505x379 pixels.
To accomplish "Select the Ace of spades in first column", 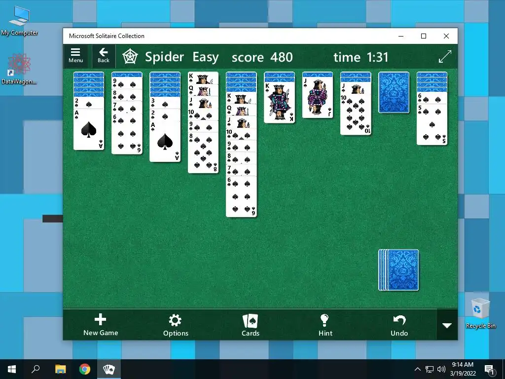I will pyautogui.click(x=89, y=130).
